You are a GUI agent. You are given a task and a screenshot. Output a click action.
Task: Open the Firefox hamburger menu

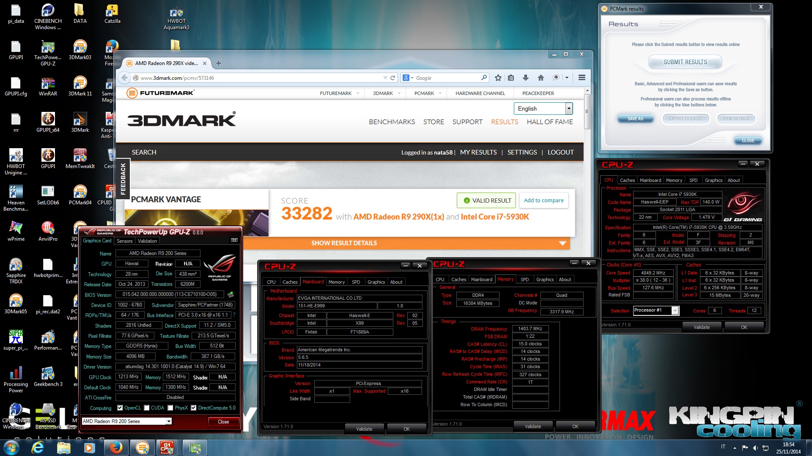pyautogui.click(x=582, y=78)
